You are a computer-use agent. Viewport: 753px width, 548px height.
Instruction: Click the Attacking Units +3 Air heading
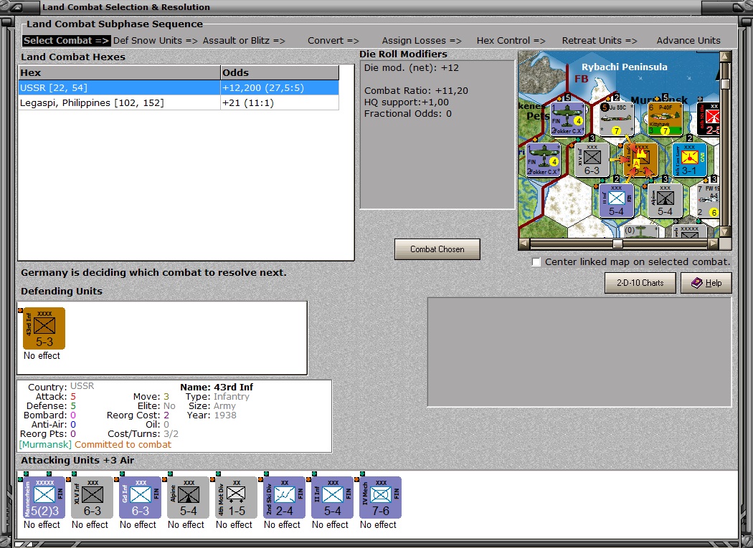tap(77, 460)
